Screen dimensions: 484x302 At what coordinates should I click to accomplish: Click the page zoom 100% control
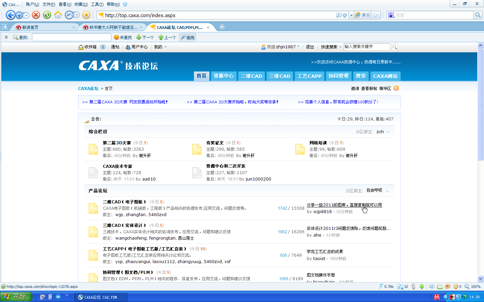pyautogui.click(x=473, y=287)
